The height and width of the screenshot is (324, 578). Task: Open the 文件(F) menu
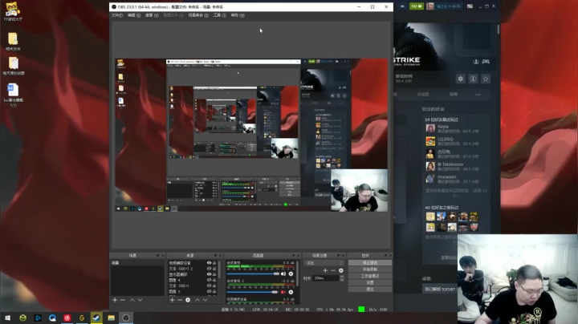(x=117, y=15)
